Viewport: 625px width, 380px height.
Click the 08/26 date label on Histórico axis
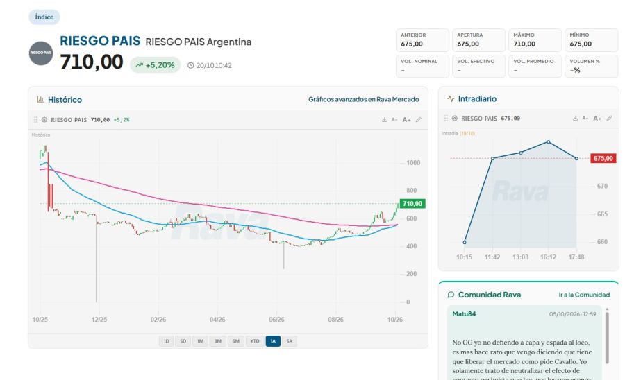coord(335,320)
